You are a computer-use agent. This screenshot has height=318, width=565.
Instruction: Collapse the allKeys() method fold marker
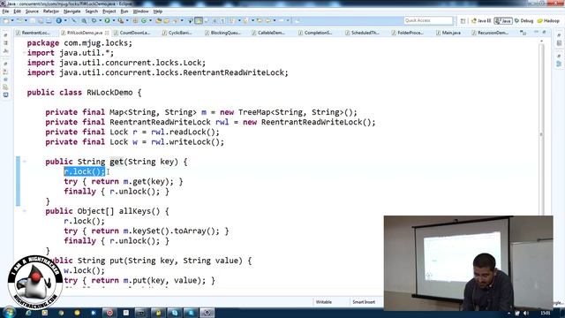tap(25, 211)
